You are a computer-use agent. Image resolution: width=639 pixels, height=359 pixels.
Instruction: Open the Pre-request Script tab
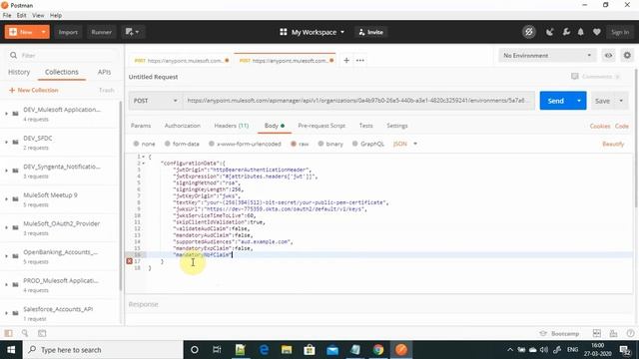pyautogui.click(x=321, y=126)
